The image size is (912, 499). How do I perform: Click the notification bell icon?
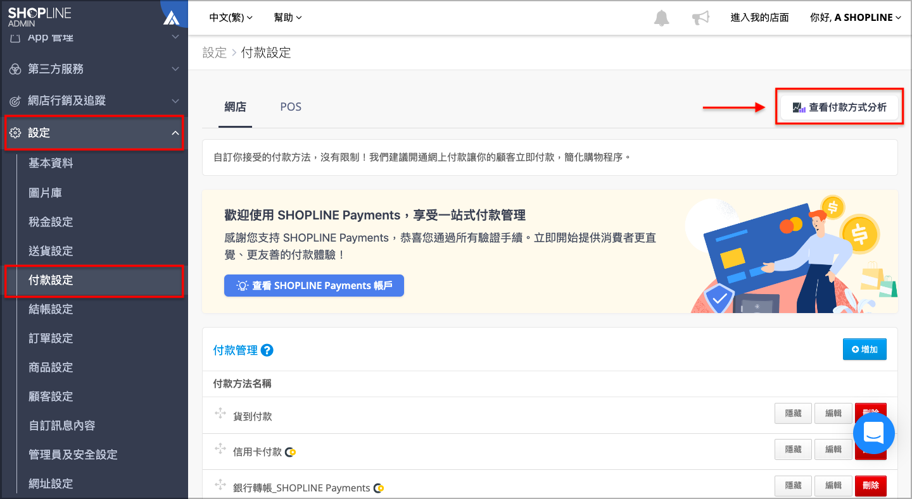point(661,18)
